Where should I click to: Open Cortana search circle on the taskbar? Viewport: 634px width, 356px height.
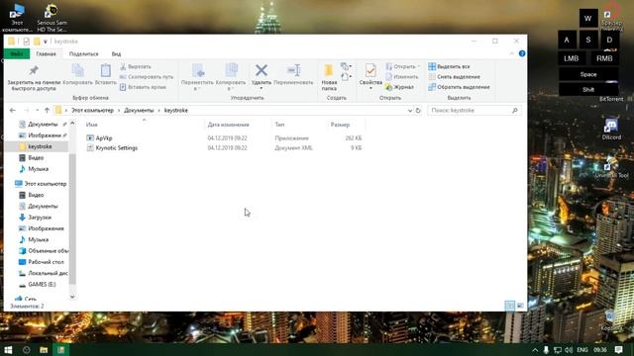click(27, 349)
